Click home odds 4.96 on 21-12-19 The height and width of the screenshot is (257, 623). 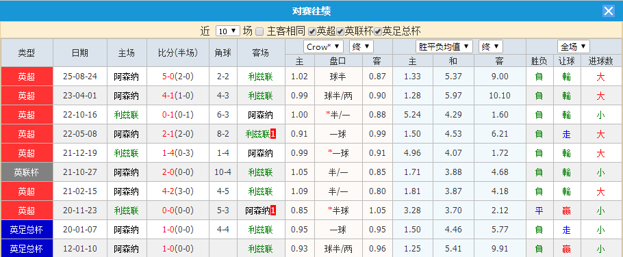pyautogui.click(x=412, y=153)
